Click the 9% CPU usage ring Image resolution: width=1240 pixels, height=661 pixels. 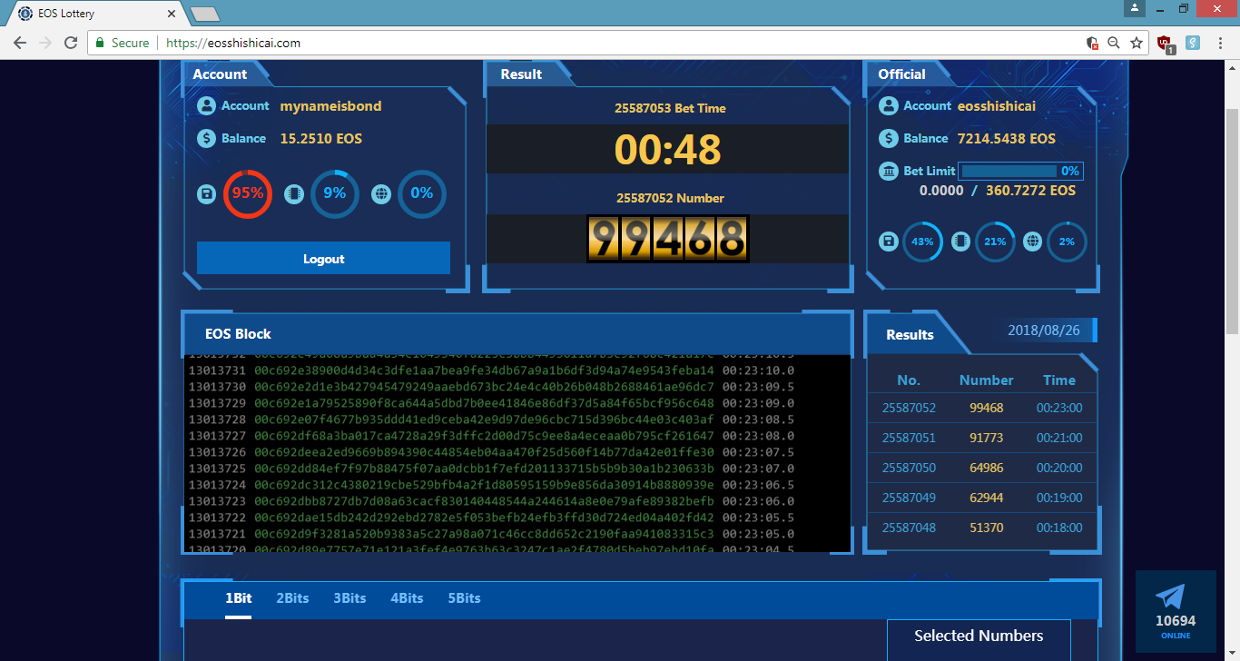click(334, 193)
